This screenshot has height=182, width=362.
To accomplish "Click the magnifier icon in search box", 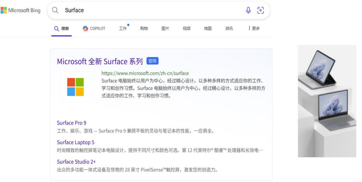I will coord(55,10).
